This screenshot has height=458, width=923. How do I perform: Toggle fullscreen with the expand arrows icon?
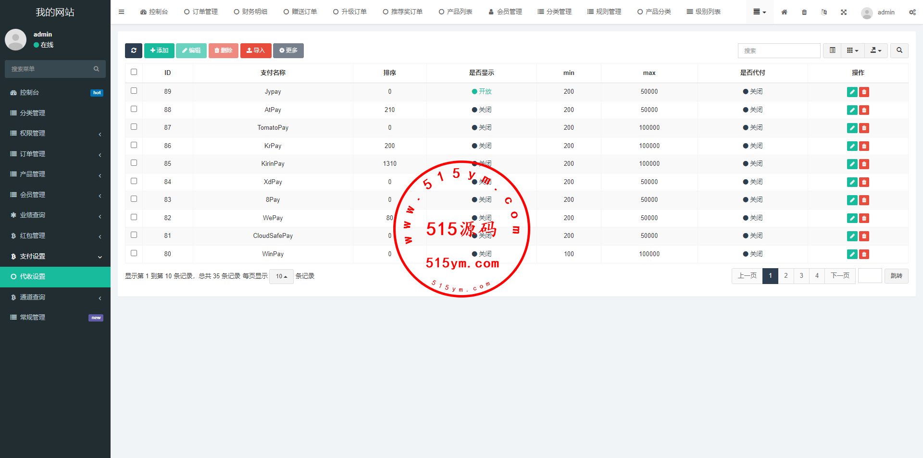click(844, 12)
